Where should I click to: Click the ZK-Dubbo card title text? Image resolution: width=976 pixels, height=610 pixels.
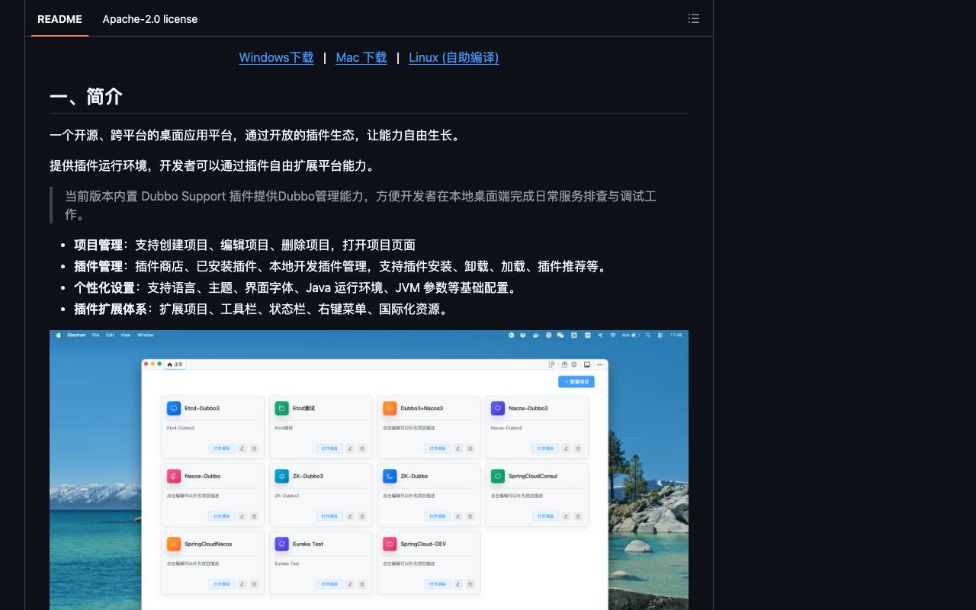(414, 476)
